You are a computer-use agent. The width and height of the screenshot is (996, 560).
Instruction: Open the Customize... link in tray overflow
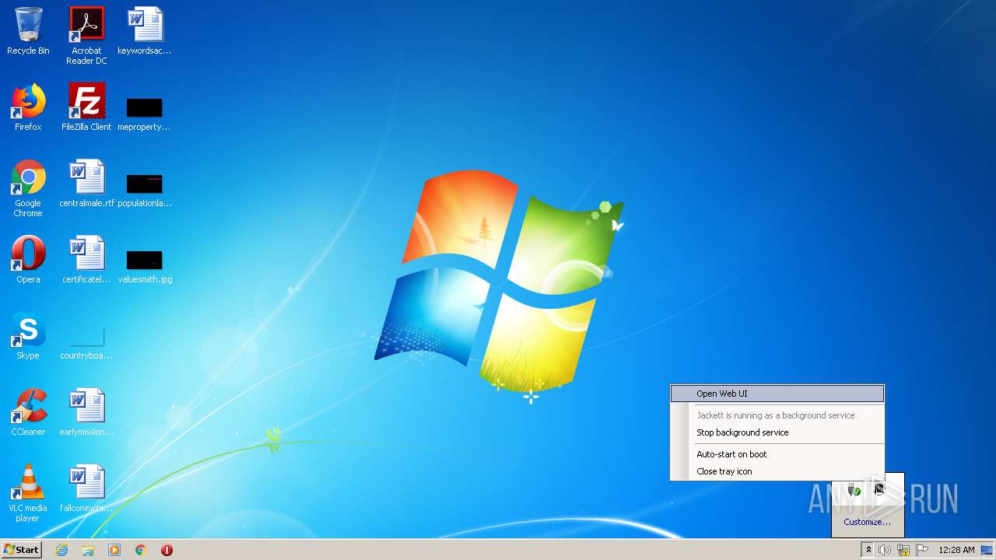(867, 522)
